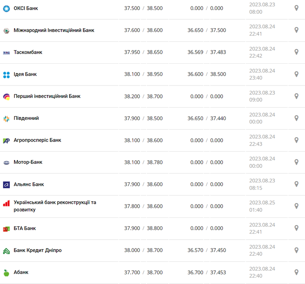
Task: Open the Таскомбанк bank page
Action: tap(28, 52)
